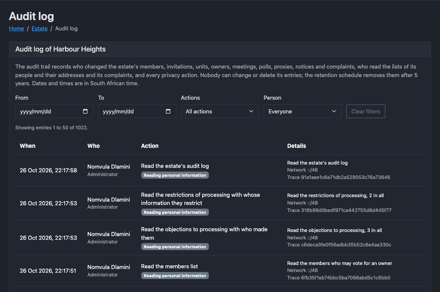Click Trace 6fb35f1eb74bbc5ba7098abd5c1c6bb0
Screen dimensions: 440x292
(x=339, y=278)
